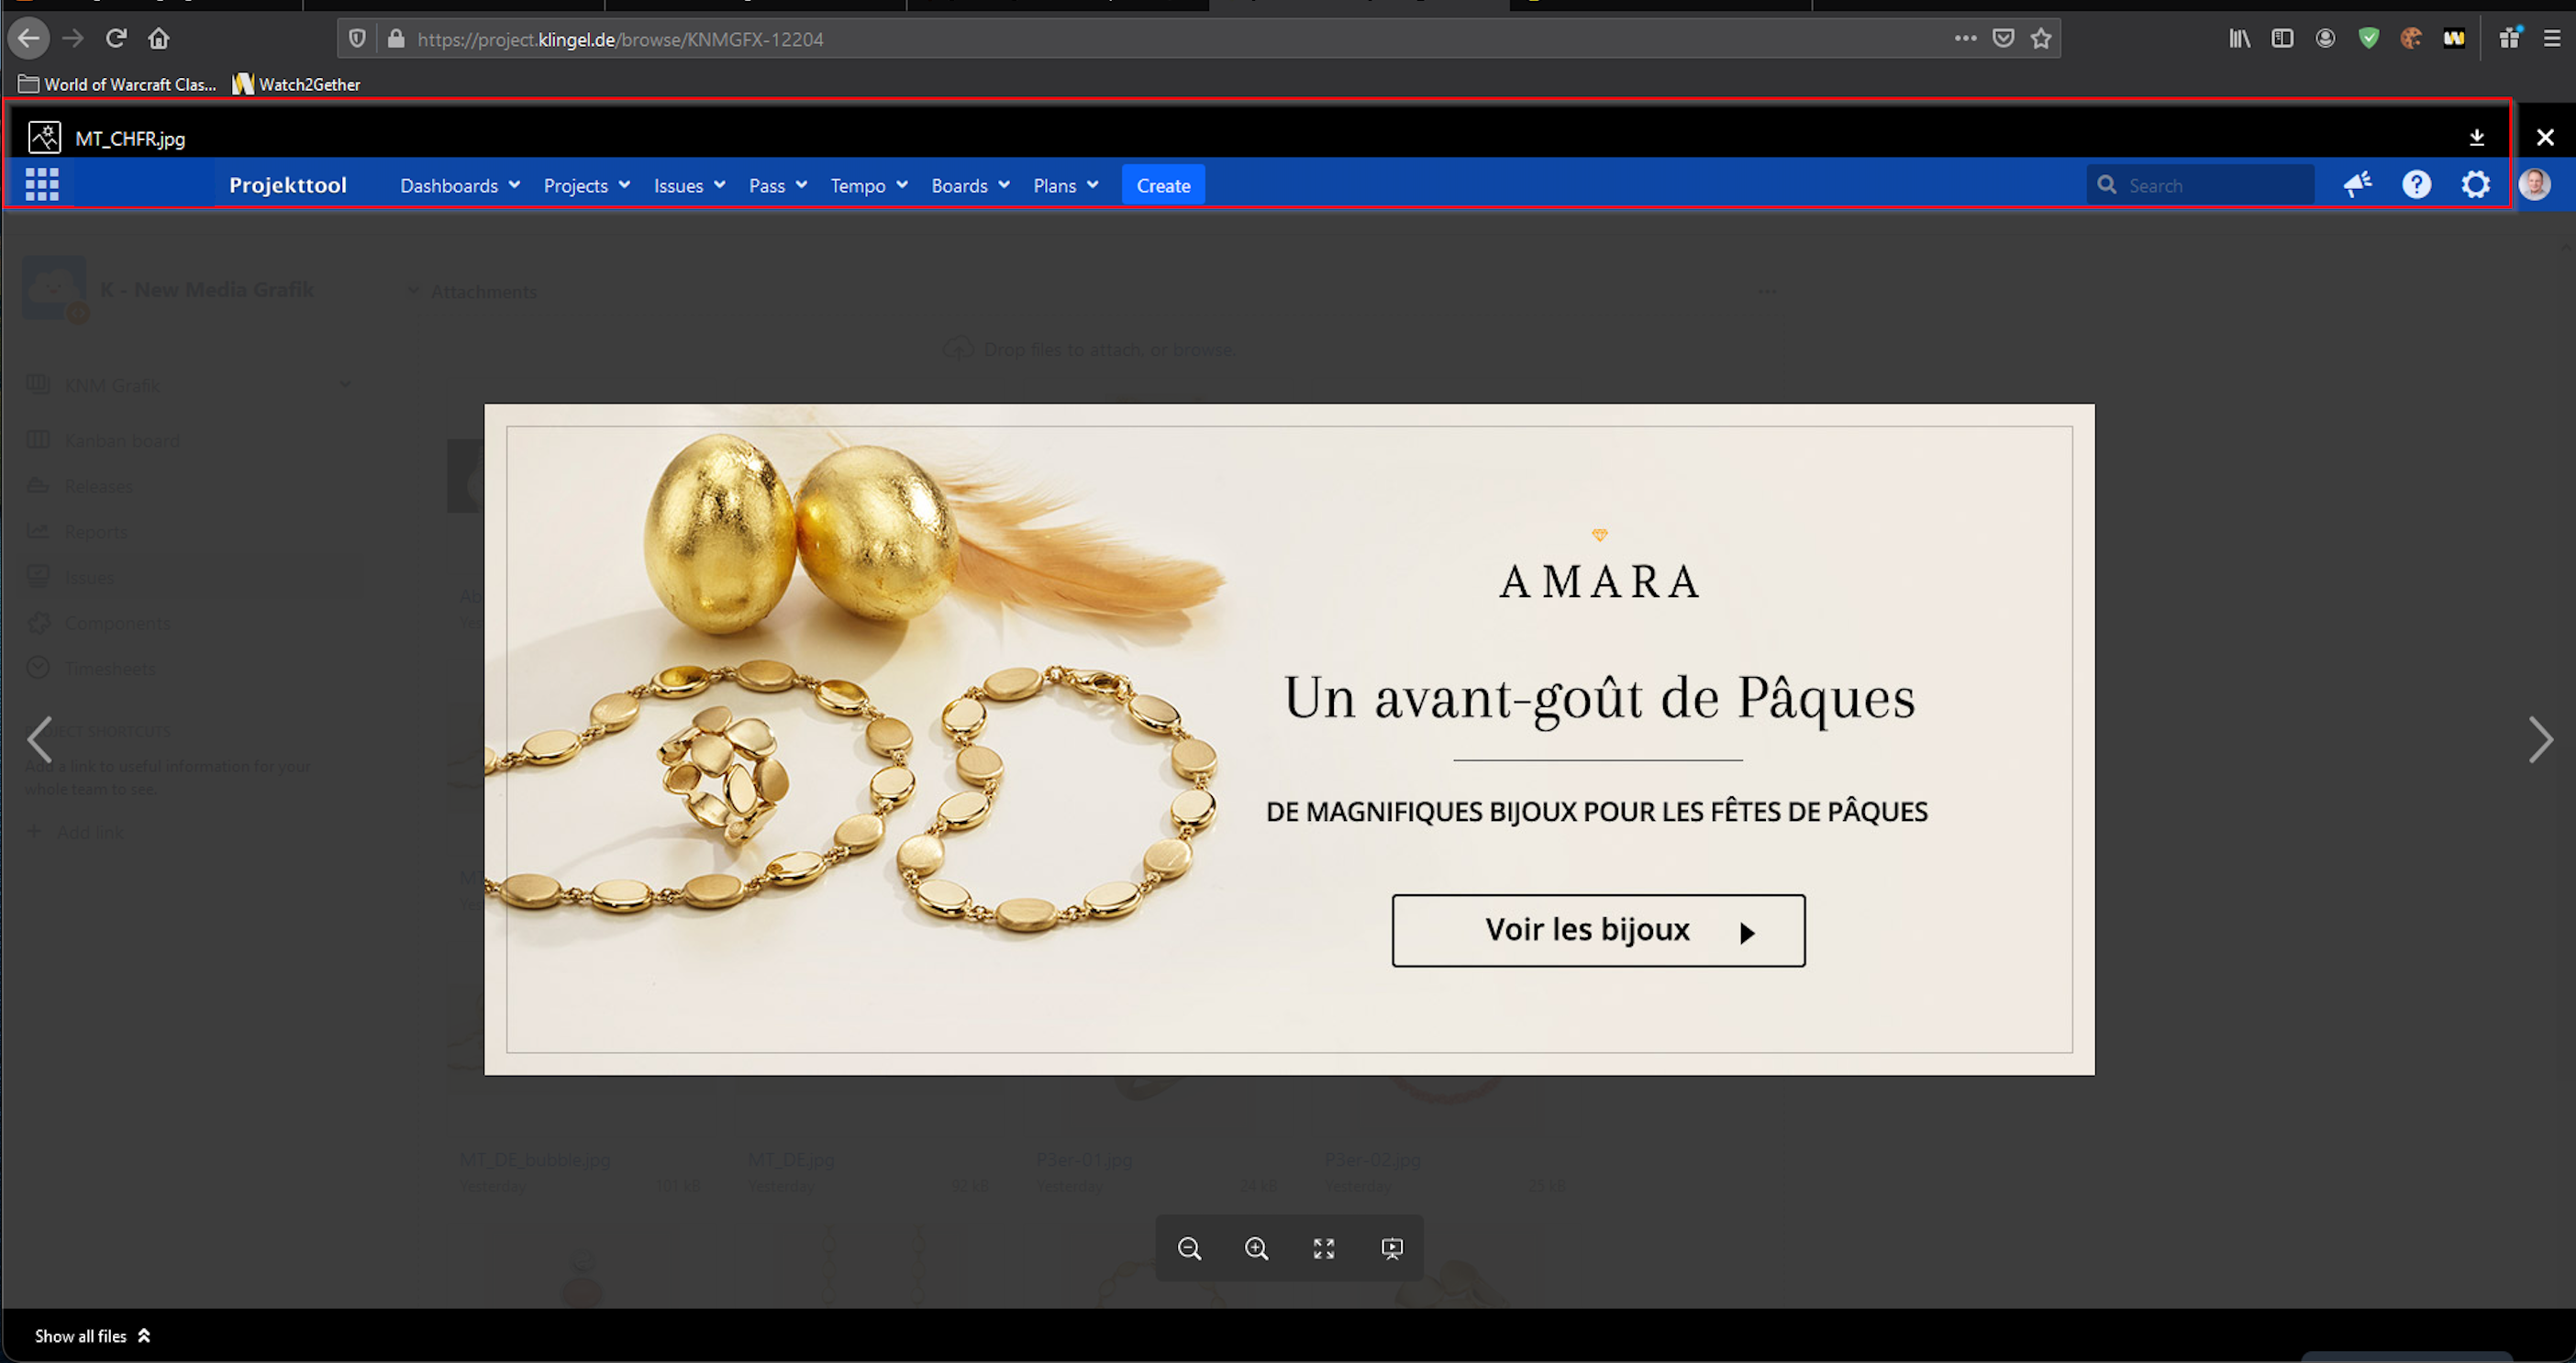
Task: Go to the next attachment
Action: coord(2540,740)
